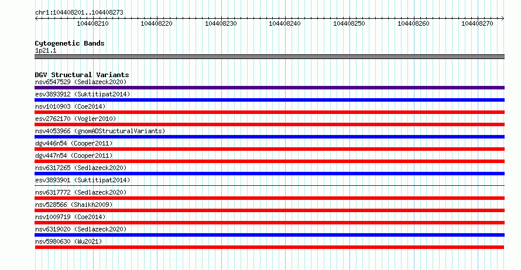Click esv2762170 (Vogler2010) variant label
521x270 pixels.
(76, 119)
